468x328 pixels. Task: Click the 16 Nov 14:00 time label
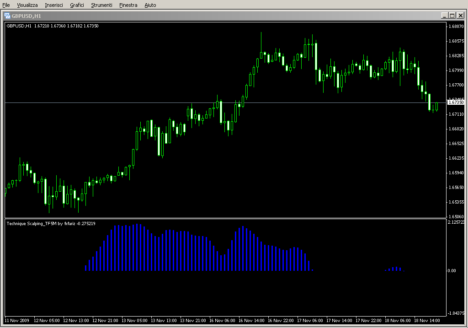tap(251, 321)
